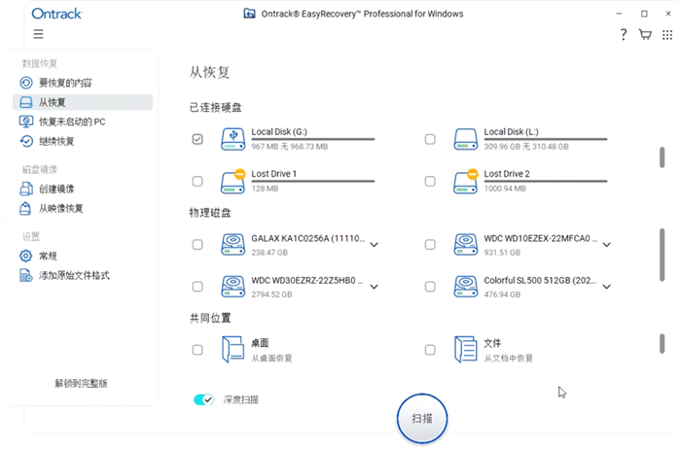The width and height of the screenshot is (681, 449).
Task: Click the 2794.52 GB size text
Action: (271, 294)
